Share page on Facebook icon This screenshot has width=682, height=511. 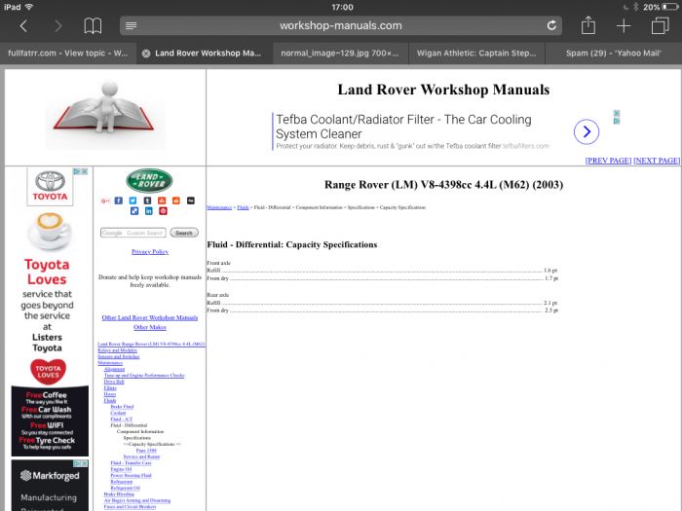coord(119,201)
